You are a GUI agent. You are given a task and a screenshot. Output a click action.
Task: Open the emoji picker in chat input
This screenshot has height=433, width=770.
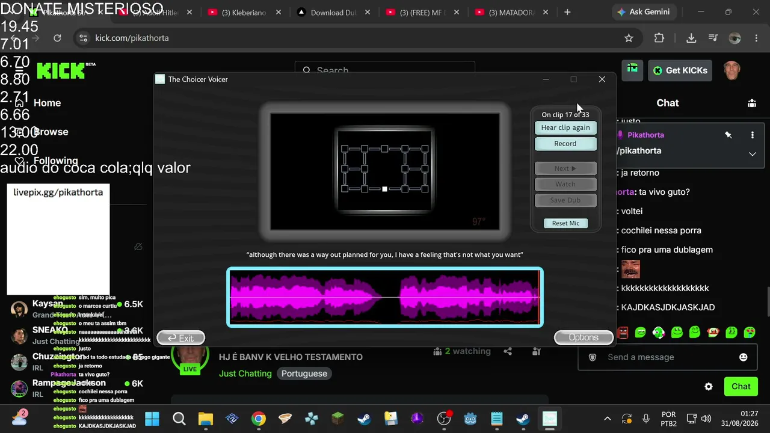click(743, 357)
